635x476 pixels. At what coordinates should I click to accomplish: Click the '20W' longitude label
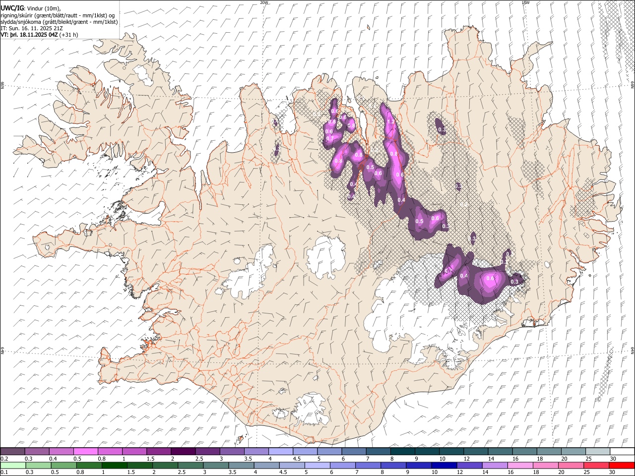(x=264, y=2)
